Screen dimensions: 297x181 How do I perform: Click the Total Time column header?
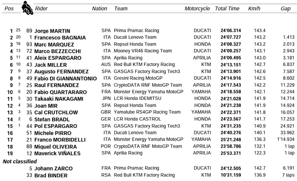(x=227, y=9)
